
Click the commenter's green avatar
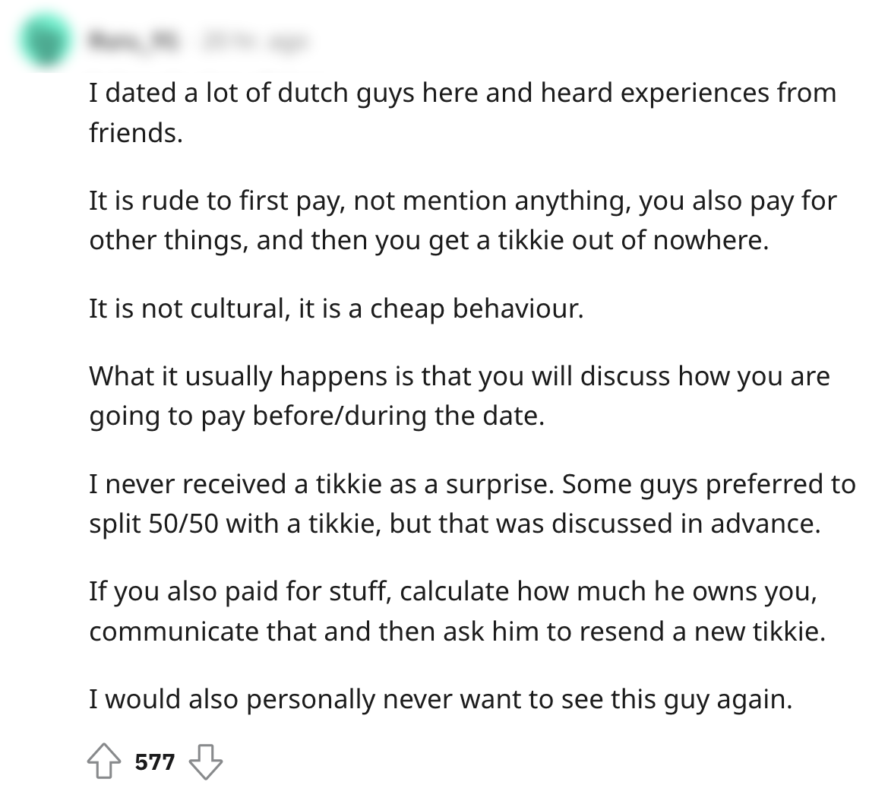click(45, 40)
